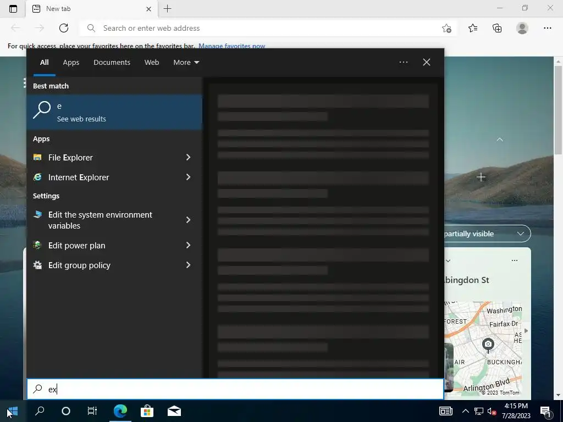Open the clock showing 4:15 PM
This screenshot has width=563, height=422.
(516, 411)
